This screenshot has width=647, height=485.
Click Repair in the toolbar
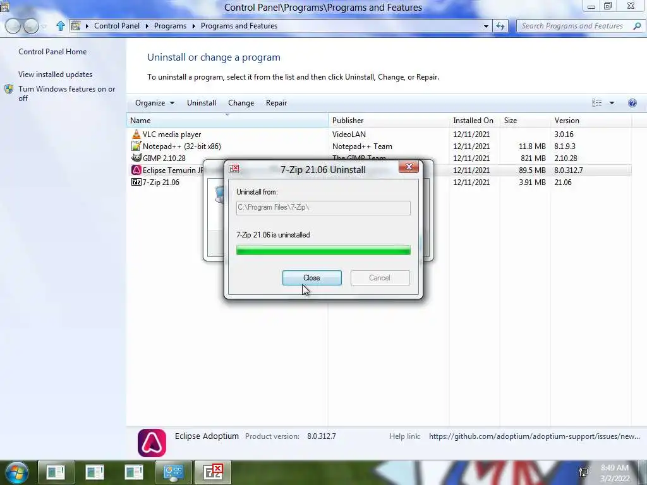[x=276, y=103]
